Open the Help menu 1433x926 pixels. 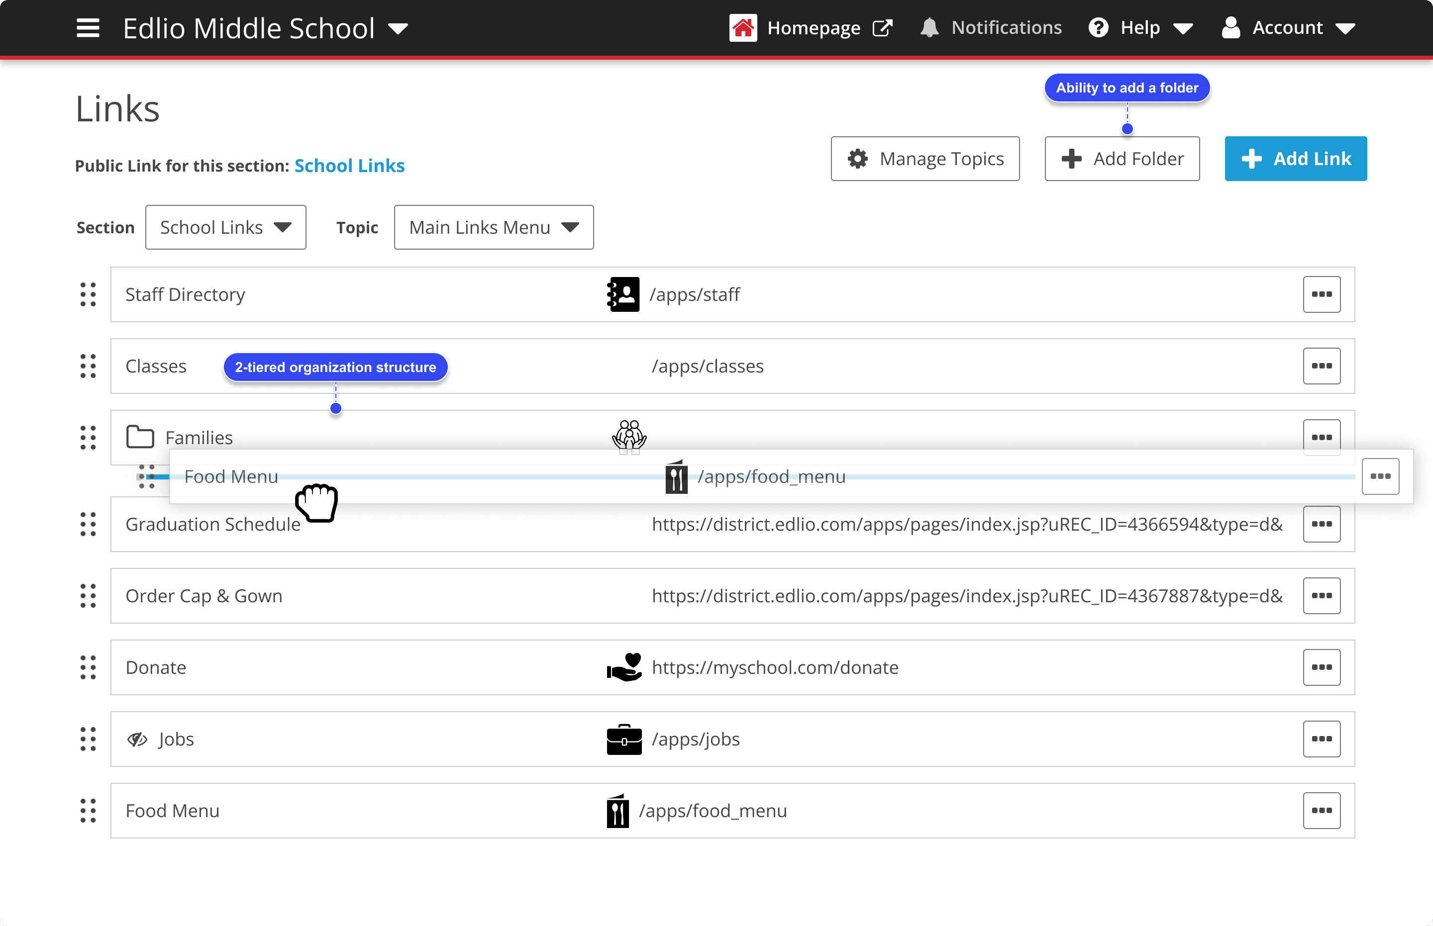1140,28
